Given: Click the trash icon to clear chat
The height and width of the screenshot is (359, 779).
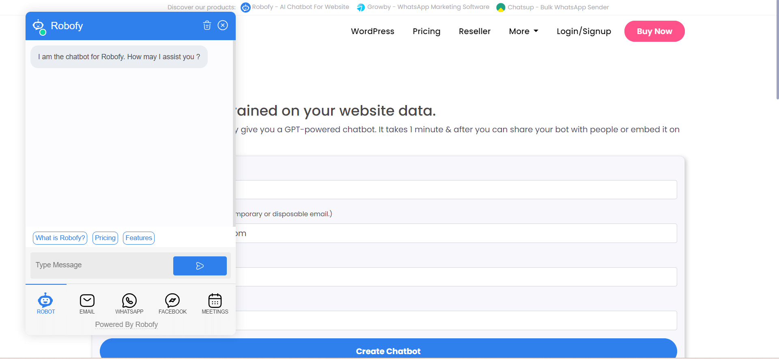Looking at the screenshot, I should (x=207, y=25).
